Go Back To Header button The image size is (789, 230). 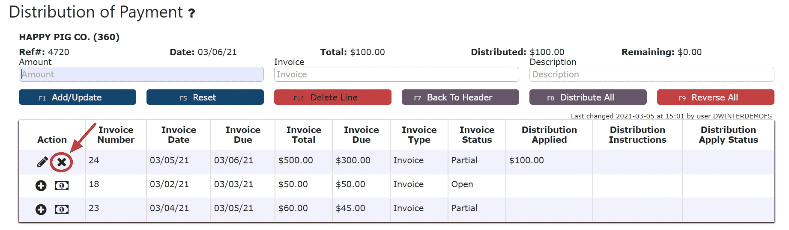(x=460, y=97)
